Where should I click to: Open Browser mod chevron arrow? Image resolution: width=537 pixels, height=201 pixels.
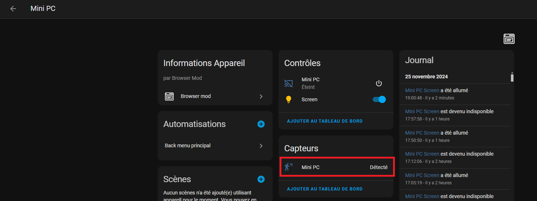point(261,97)
